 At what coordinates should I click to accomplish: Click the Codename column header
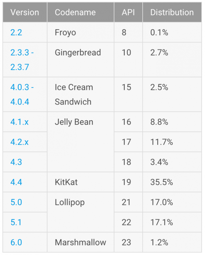point(75,13)
